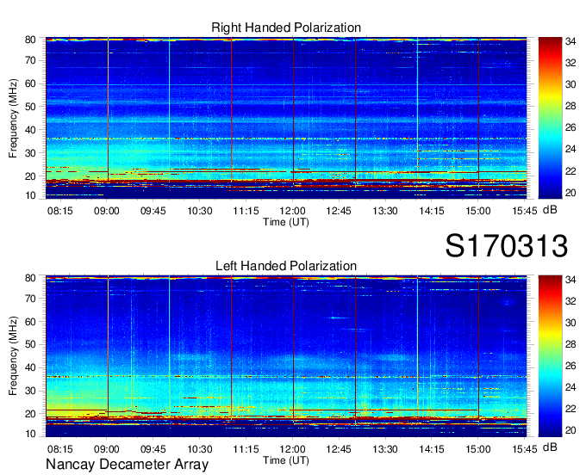This screenshot has width=586, height=475.
Task: Click the 15:00 tick label of top plot
Action: [x=478, y=211]
